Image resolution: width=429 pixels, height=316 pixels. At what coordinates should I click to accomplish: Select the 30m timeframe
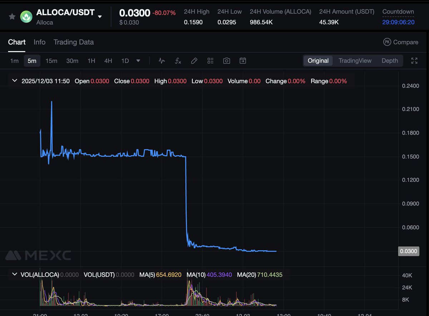72,61
